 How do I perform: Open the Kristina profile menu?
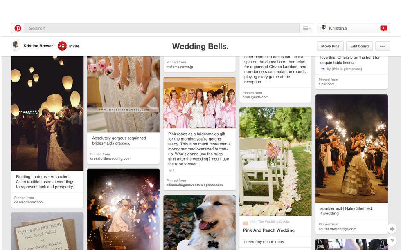click(347, 28)
